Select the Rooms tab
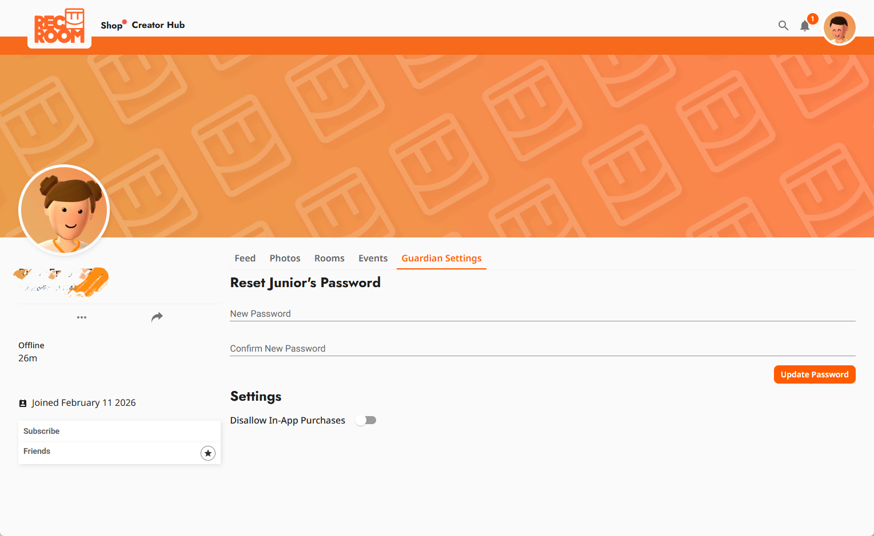 329,258
